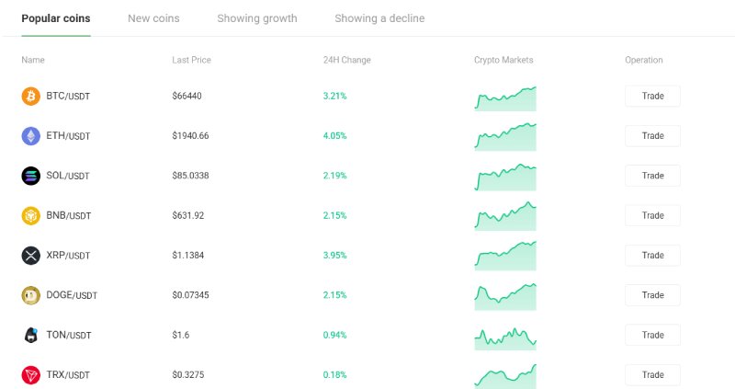Open the TON/USDT market sparkline chart
The width and height of the screenshot is (735, 389).
coord(505,338)
